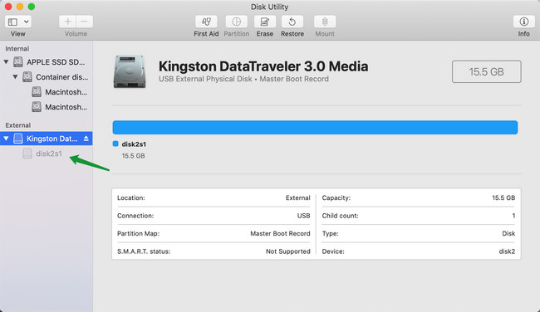Click the Connection value USB
Image resolution: width=540 pixels, height=312 pixels.
[303, 216]
